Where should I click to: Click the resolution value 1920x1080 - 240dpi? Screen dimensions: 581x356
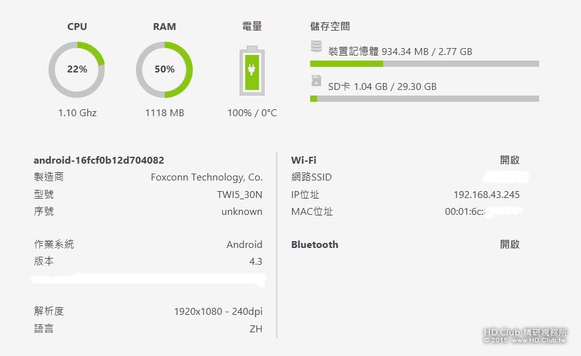tap(218, 312)
